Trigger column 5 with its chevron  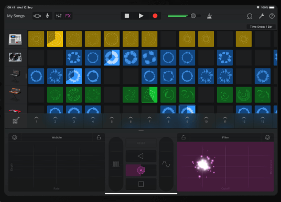click(x=112, y=120)
